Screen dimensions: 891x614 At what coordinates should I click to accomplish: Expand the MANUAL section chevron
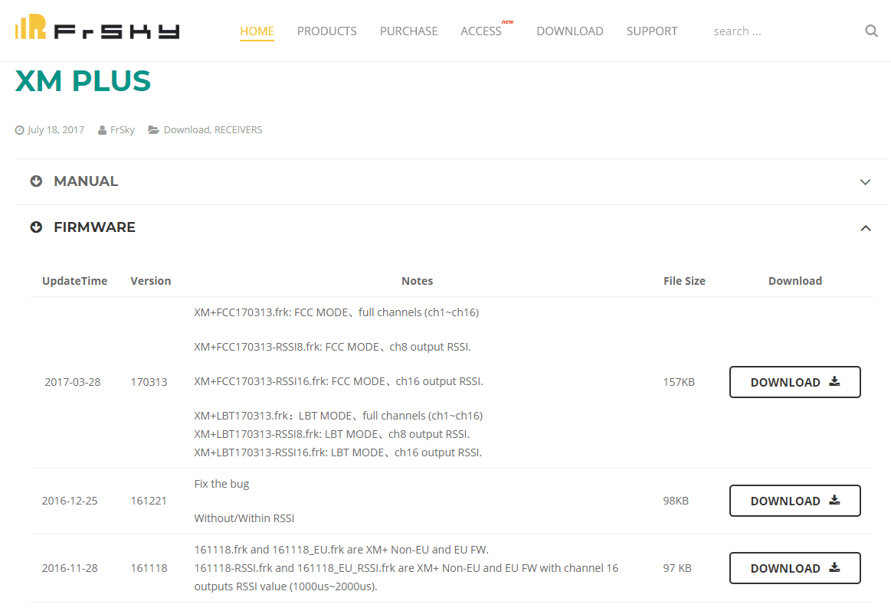click(x=866, y=182)
